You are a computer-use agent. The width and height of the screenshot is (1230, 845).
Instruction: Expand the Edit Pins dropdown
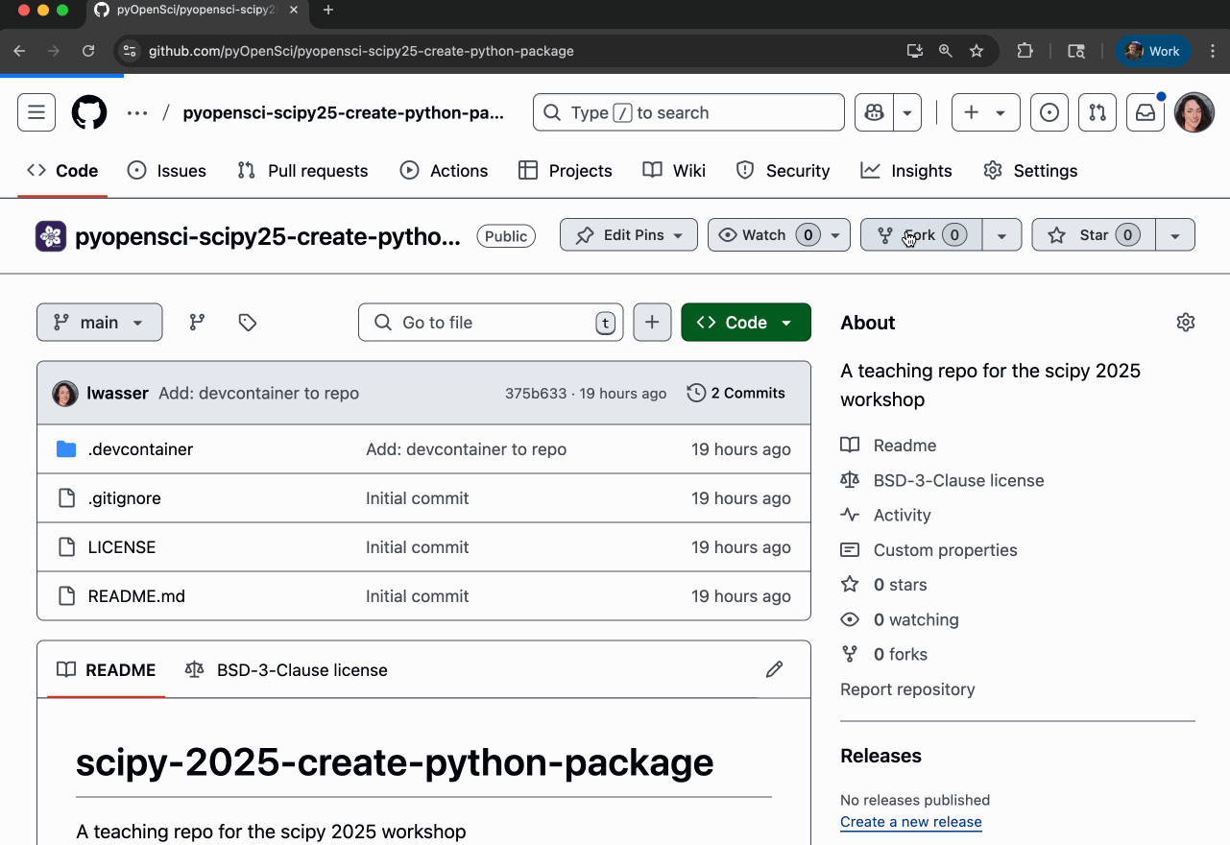tap(629, 235)
